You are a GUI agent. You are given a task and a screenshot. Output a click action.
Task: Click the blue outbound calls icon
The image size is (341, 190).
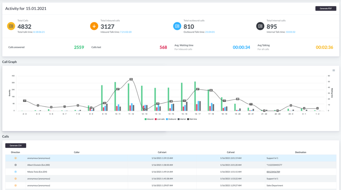[177, 26]
